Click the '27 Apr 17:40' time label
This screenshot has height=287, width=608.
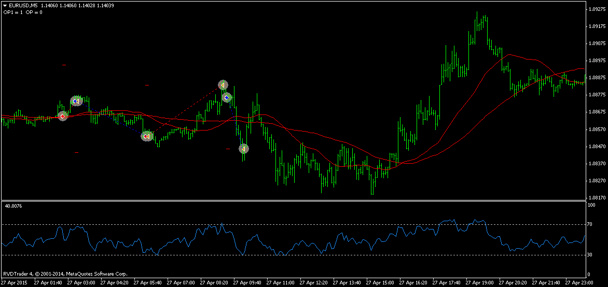click(447, 282)
